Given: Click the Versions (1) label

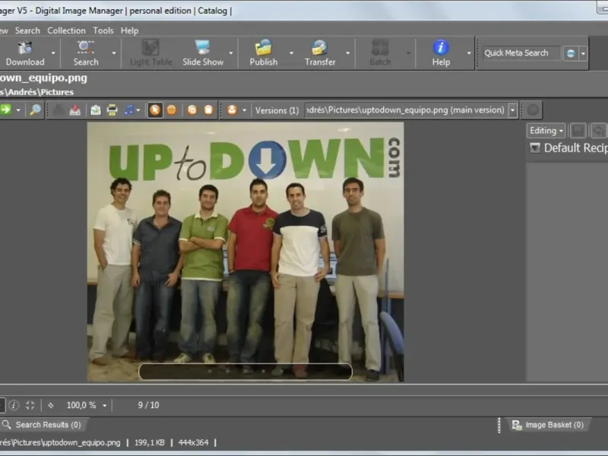Looking at the screenshot, I should point(277,110).
